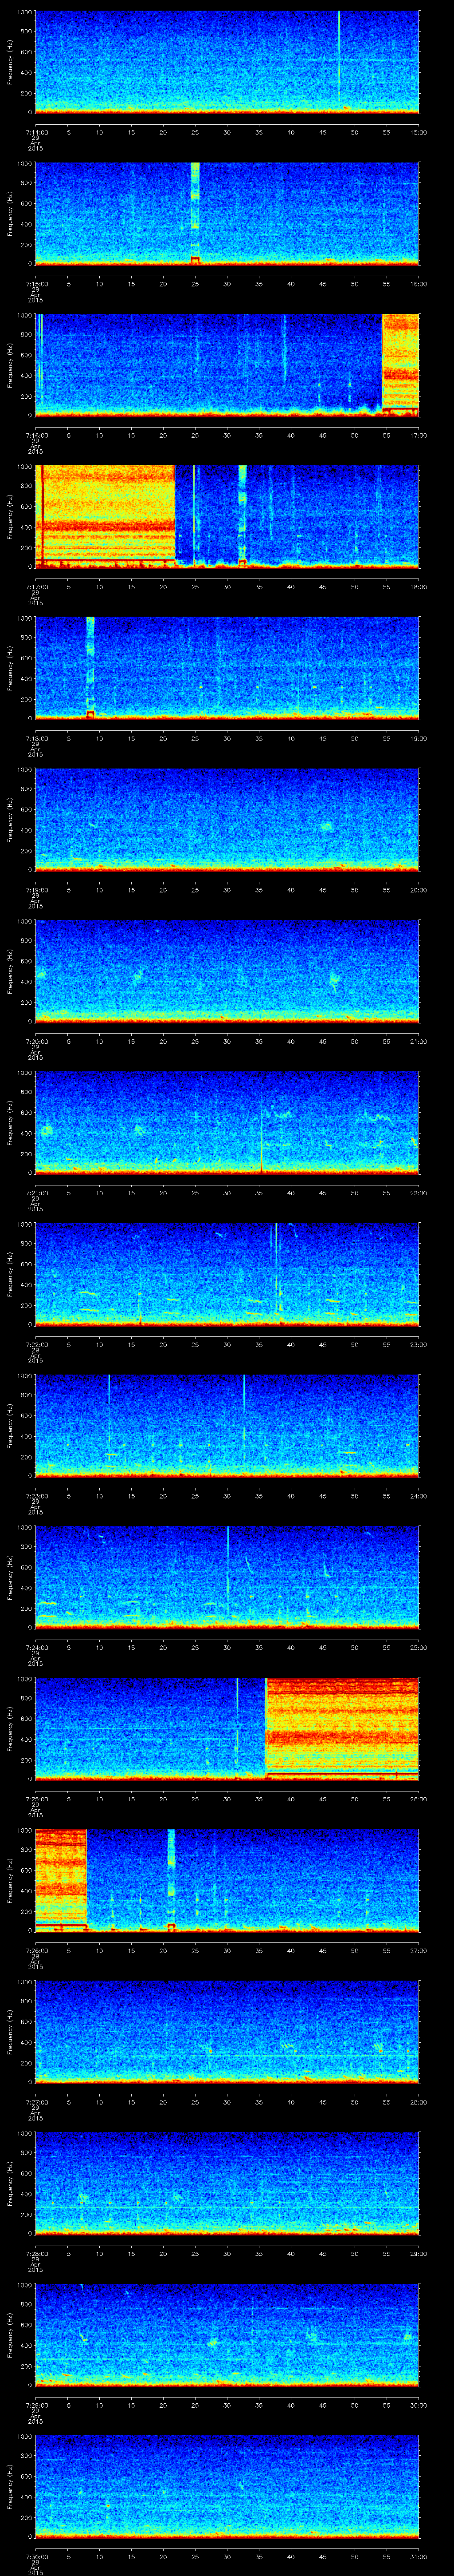Image resolution: width=454 pixels, height=2576 pixels.
Task: Select the spectrogram panel starting at 7:20:00
Action: tap(227, 970)
